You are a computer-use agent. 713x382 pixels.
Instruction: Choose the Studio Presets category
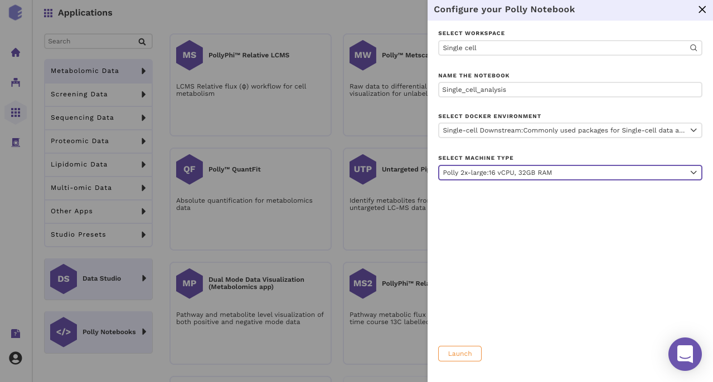[98, 234]
